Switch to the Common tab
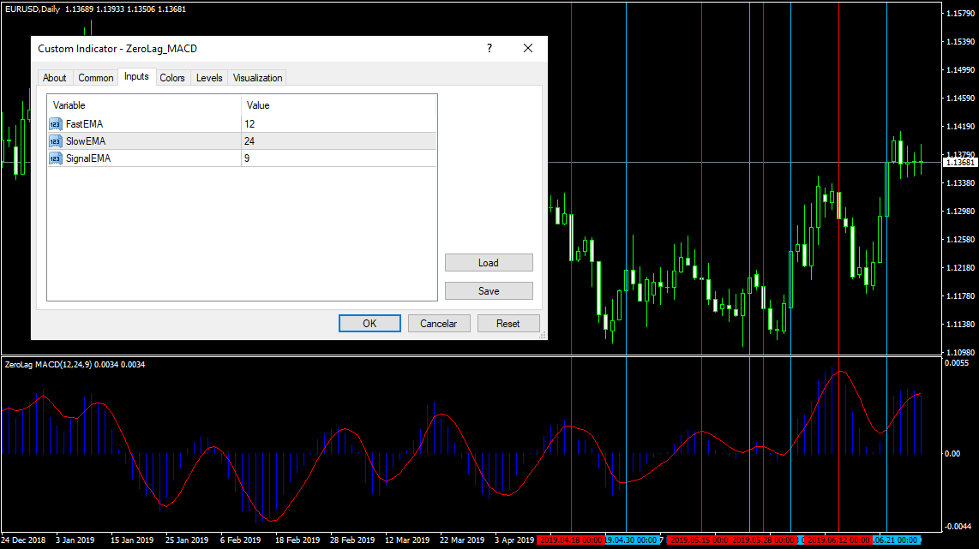Image resolution: width=979 pixels, height=549 pixels. [95, 78]
